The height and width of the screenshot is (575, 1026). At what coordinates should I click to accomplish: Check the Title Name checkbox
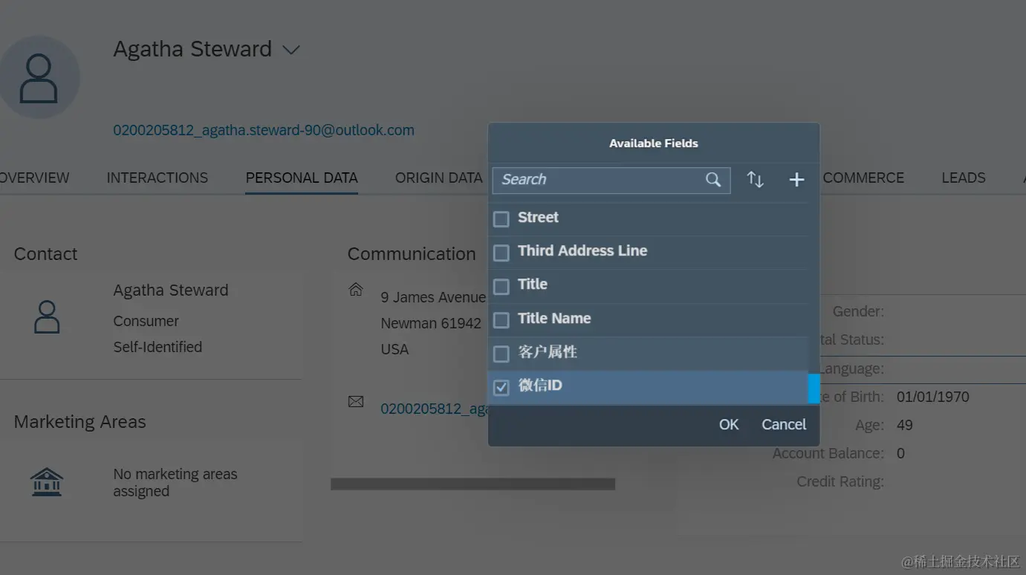pos(501,319)
